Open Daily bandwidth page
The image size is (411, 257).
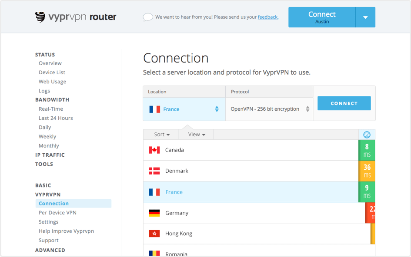tap(45, 128)
